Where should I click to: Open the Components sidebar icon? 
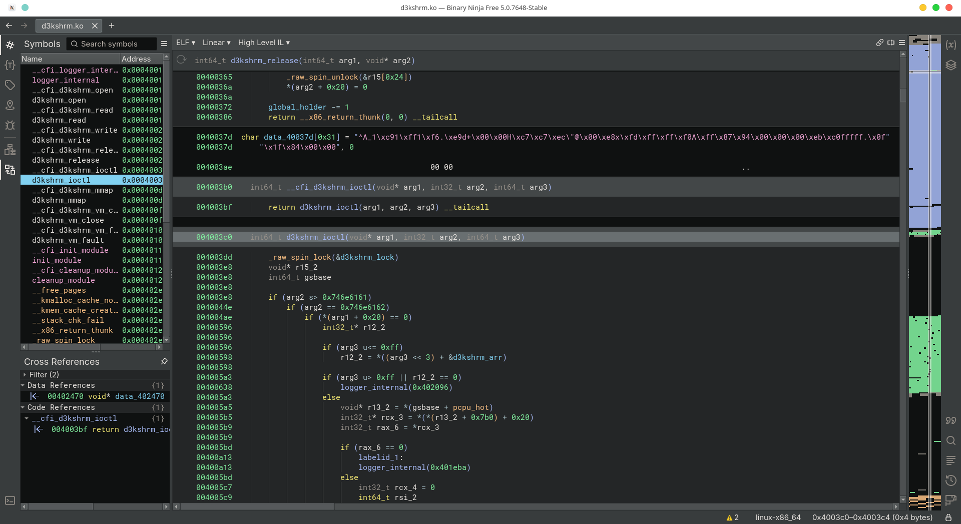[10, 150]
